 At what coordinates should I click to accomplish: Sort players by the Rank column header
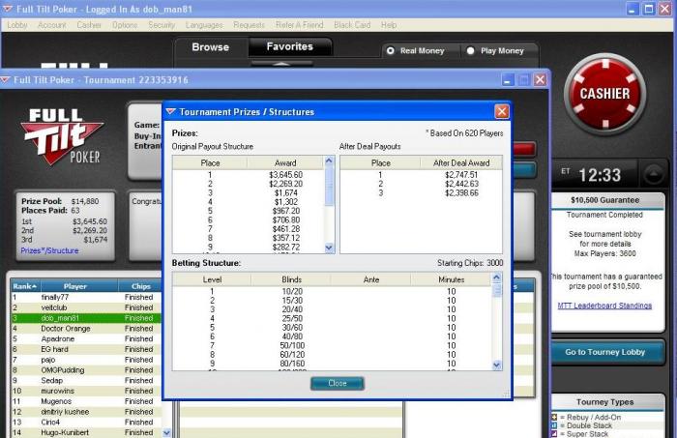click(x=25, y=286)
